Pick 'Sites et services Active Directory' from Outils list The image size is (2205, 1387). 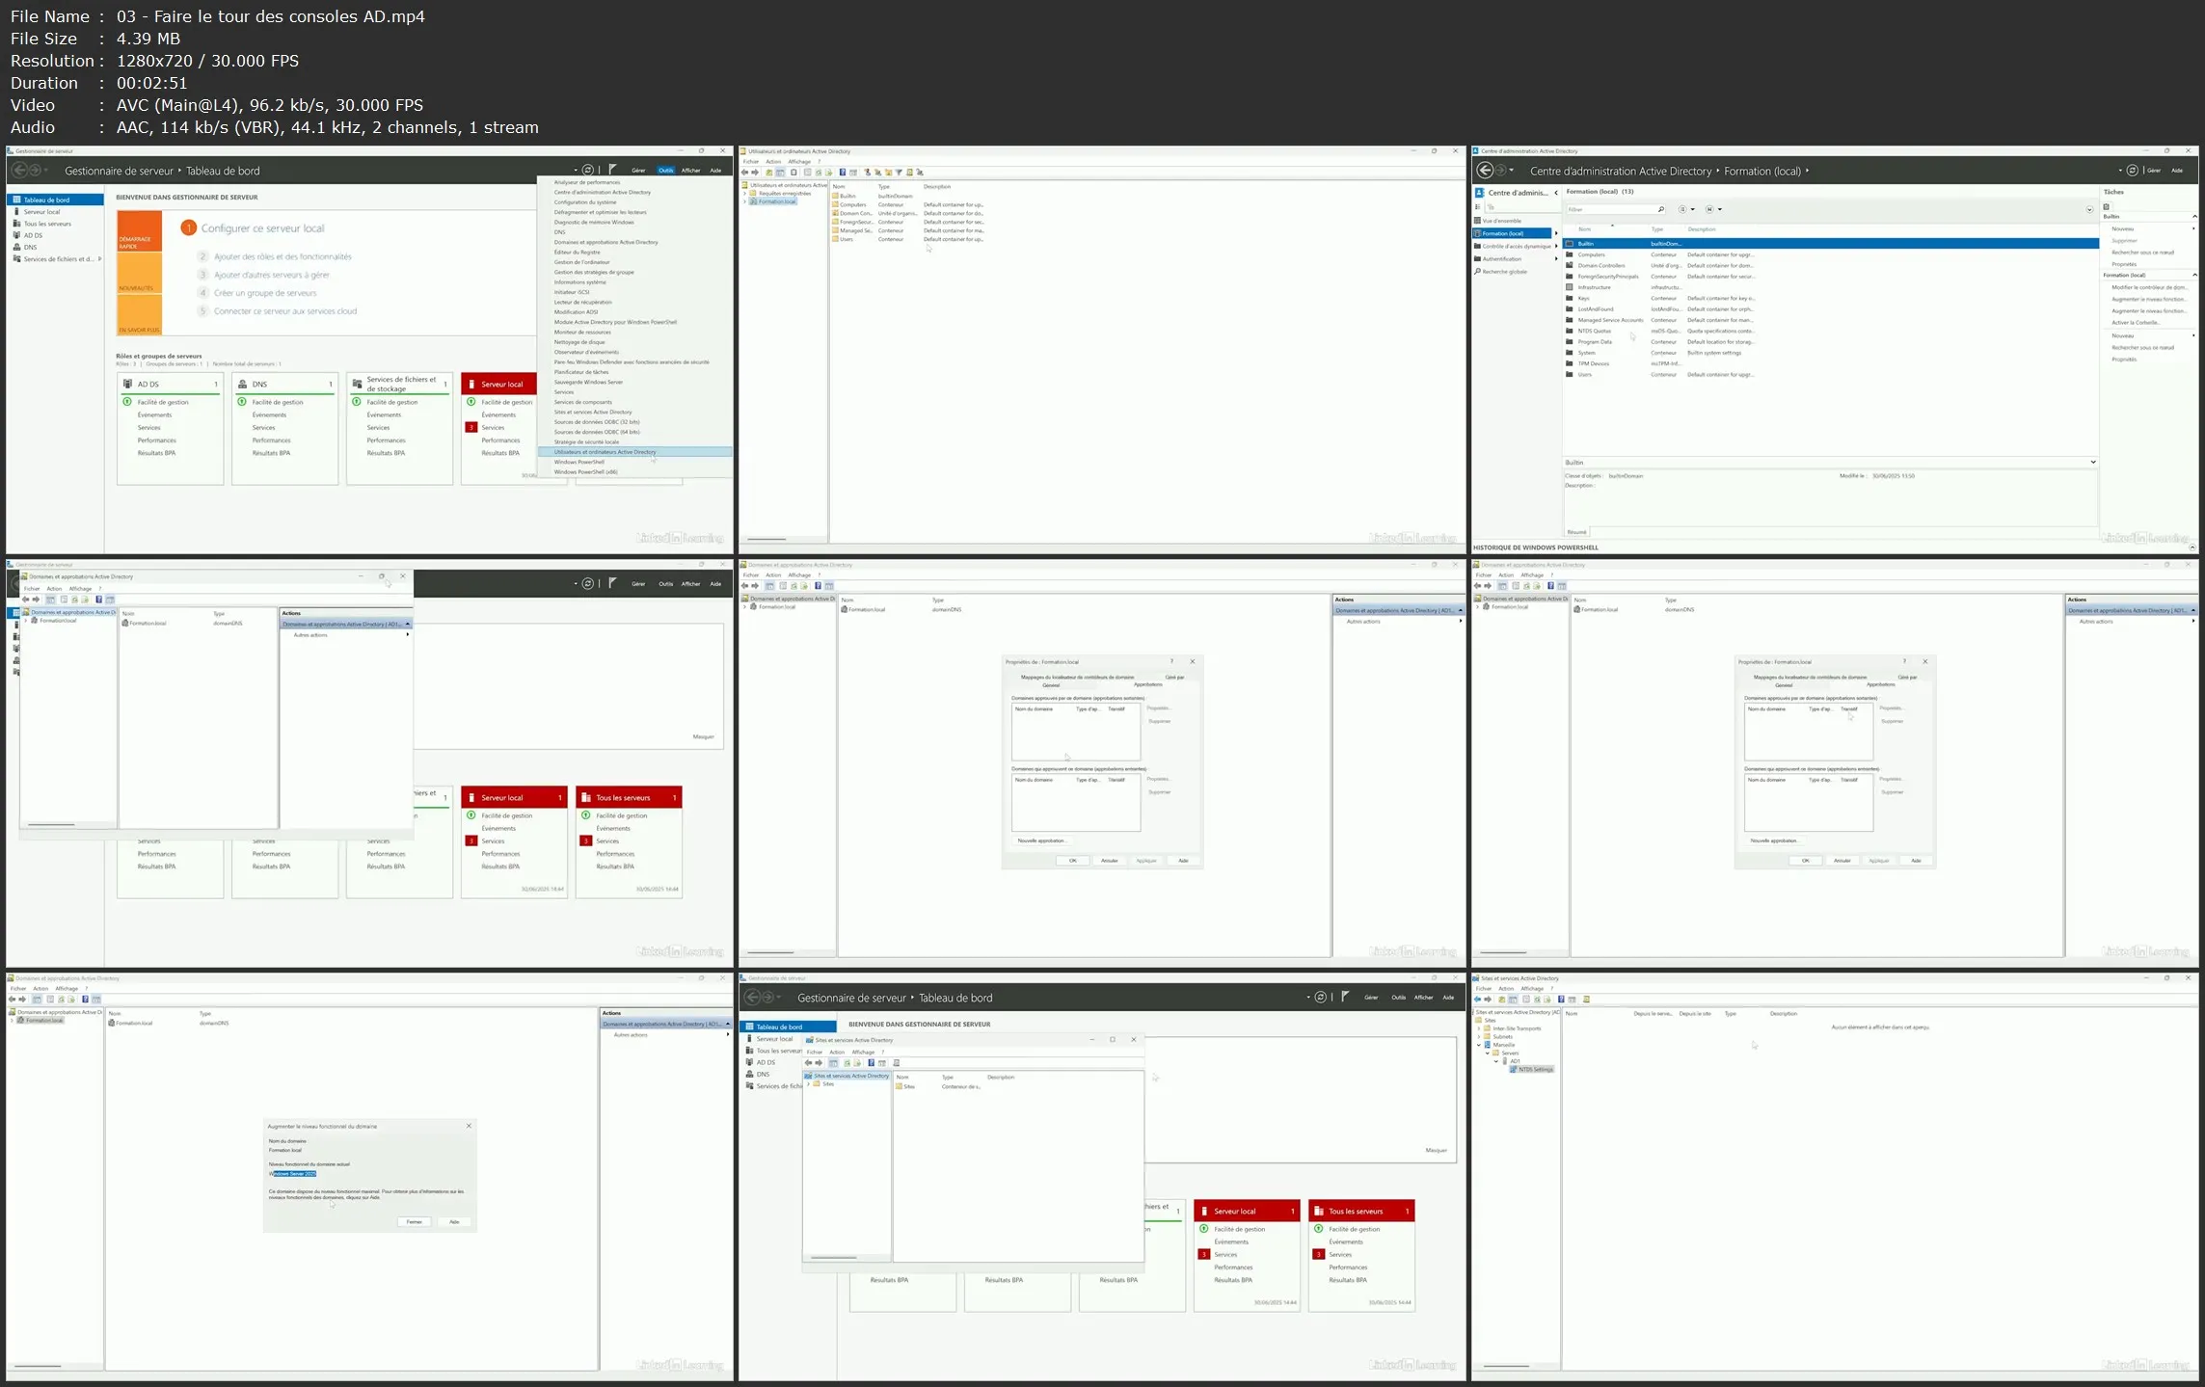point(593,413)
